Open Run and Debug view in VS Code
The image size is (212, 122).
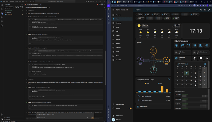(x=2, y=17)
